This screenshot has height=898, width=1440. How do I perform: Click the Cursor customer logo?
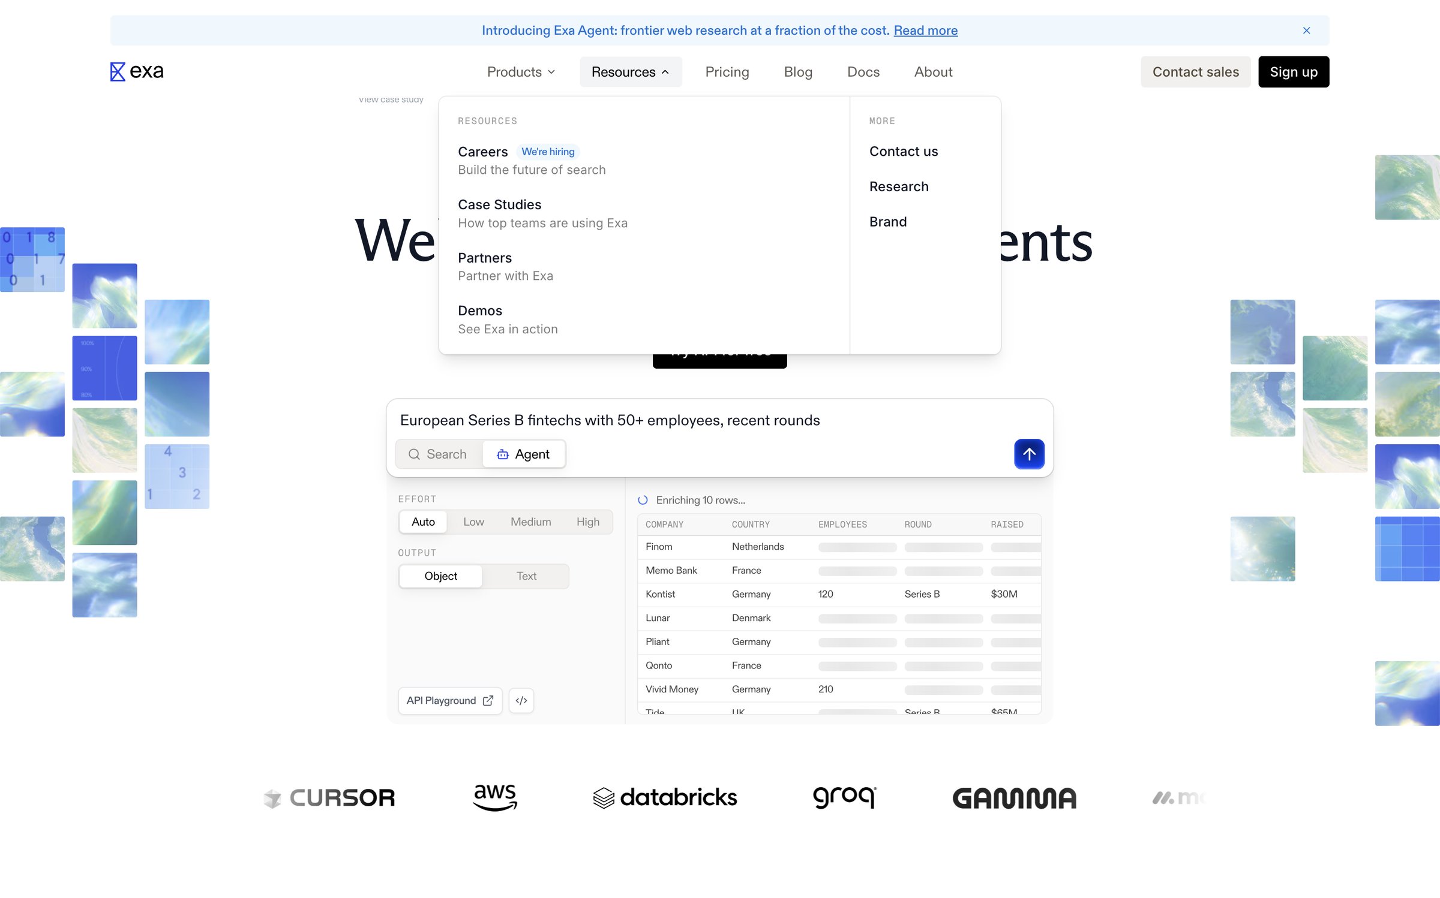[x=329, y=798]
